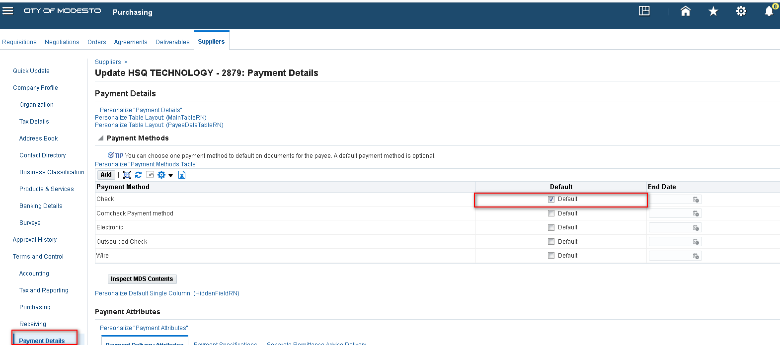Open Company Profile in sidebar
This screenshot has height=345, width=780.
35,88
